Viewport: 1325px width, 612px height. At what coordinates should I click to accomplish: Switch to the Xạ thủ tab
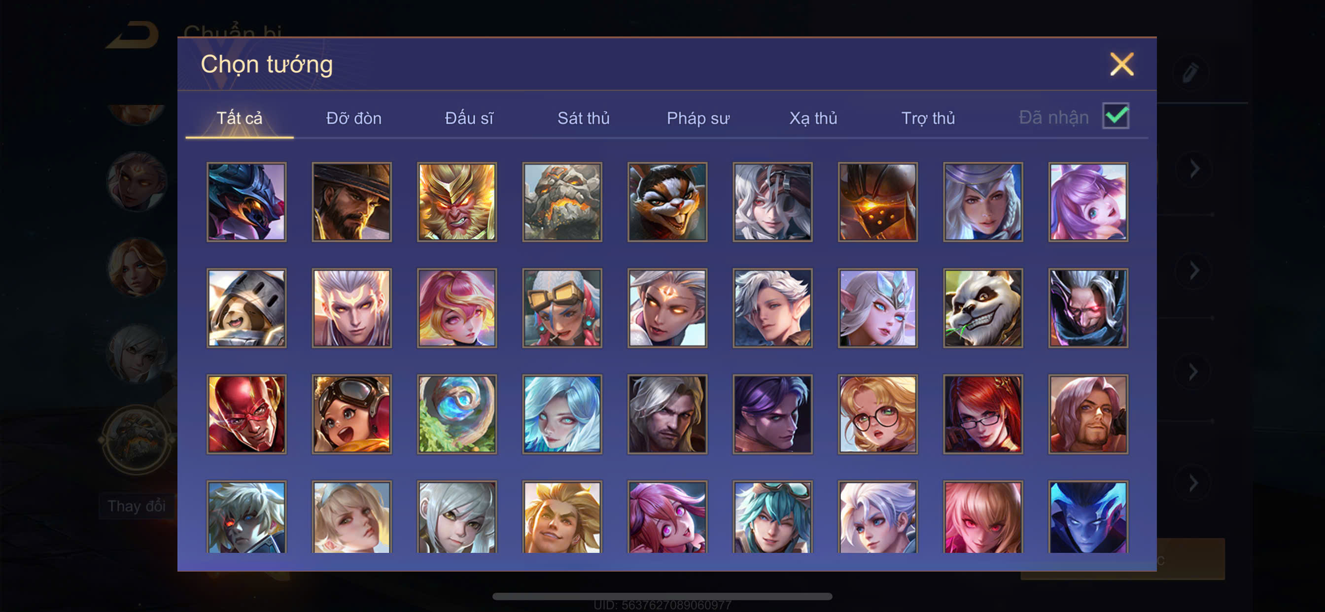[x=813, y=118]
